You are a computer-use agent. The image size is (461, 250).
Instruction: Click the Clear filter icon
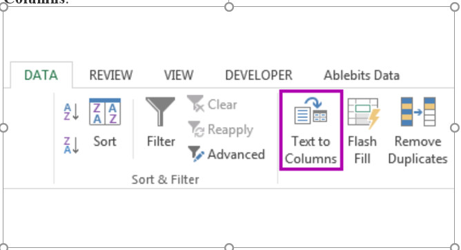click(195, 104)
